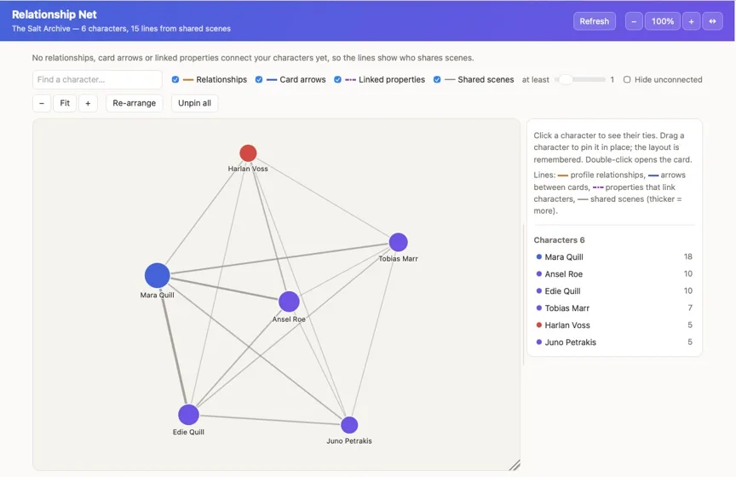The image size is (736, 477).
Task: Toggle the Card arrows checkbox
Action: [x=259, y=79]
